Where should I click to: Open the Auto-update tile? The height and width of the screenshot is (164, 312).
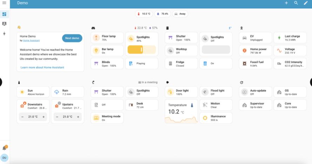click(x=255, y=92)
